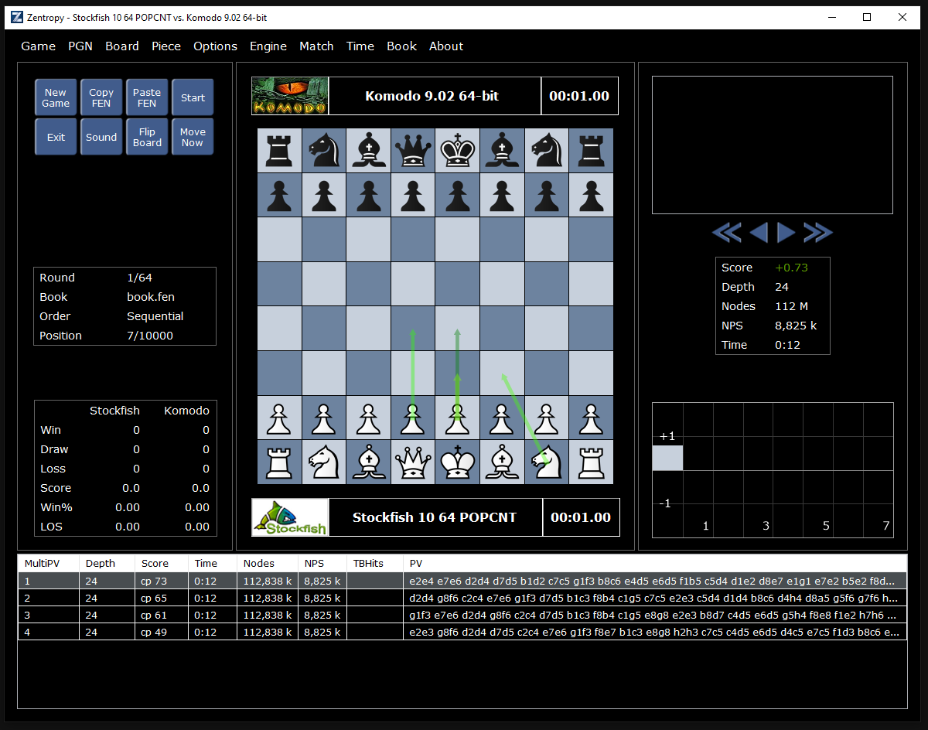
Task: Select the white pawn on a2
Action: click(x=279, y=418)
